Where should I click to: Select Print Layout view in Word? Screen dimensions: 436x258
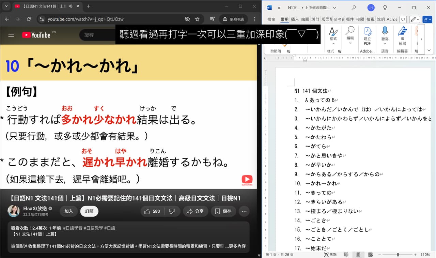[x=358, y=255]
